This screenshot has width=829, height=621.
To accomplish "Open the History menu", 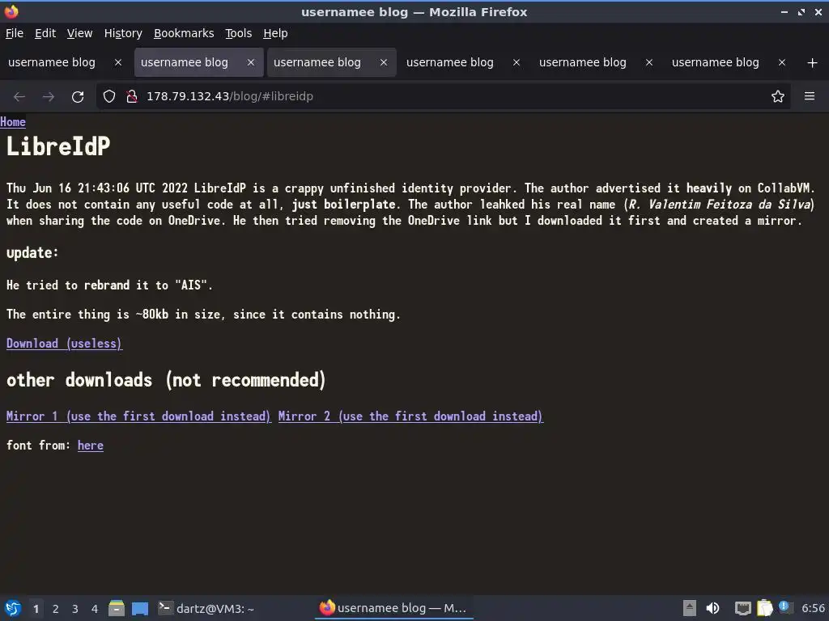I will coord(123,33).
